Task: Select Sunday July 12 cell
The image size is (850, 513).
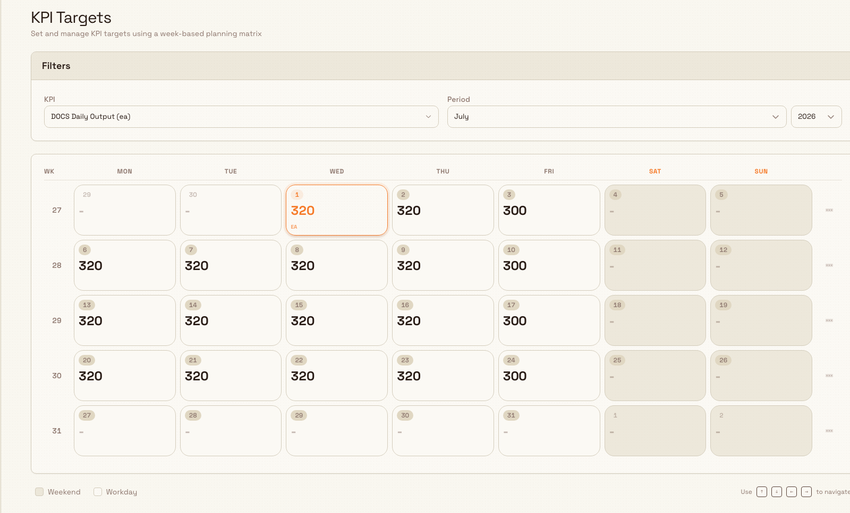Action: (761, 265)
